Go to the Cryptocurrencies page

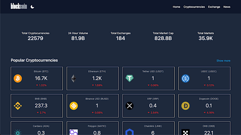(194, 7)
